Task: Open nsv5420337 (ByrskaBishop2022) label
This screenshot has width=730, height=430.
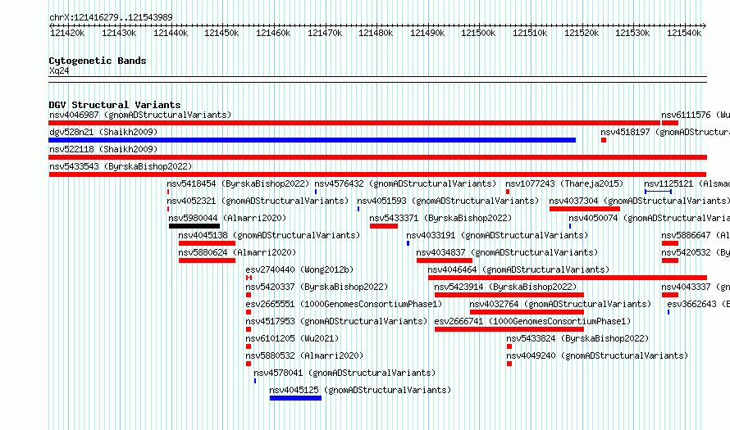Action: coord(317,287)
